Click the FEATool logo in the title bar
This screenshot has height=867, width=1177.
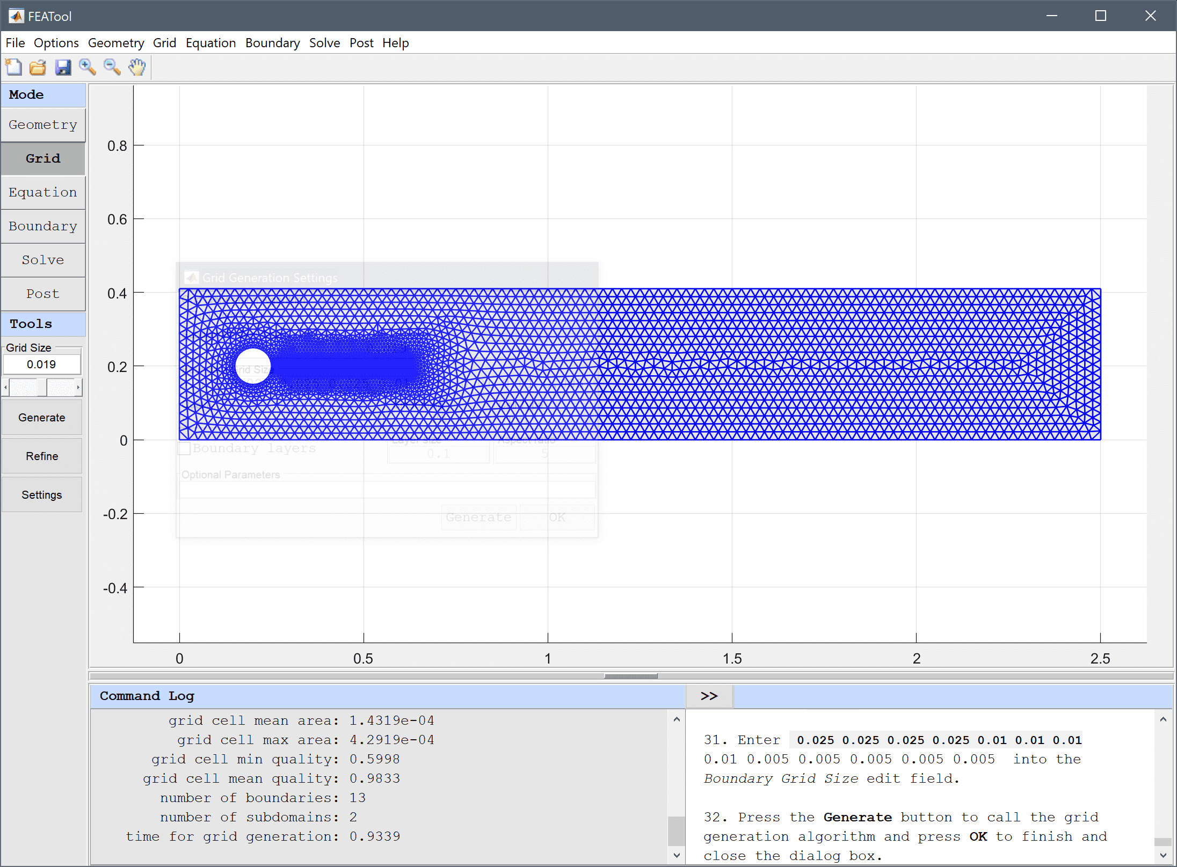coord(16,16)
